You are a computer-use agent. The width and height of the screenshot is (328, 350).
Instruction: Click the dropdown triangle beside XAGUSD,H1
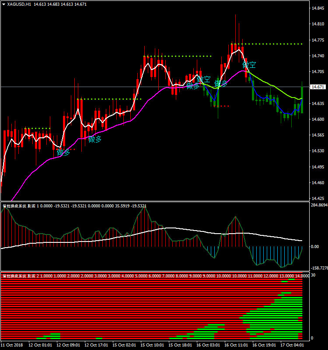point(3,4)
